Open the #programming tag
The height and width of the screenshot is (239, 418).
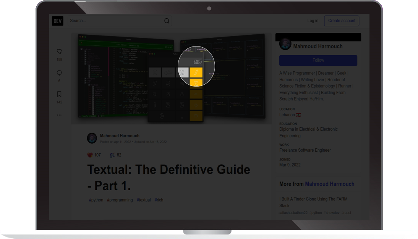coord(120,200)
